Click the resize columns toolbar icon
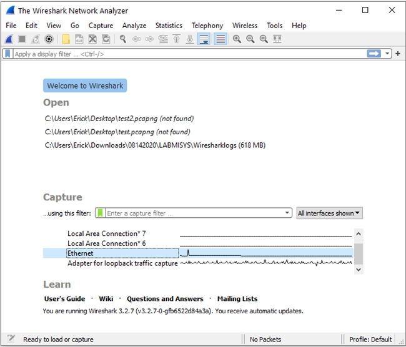The width and height of the screenshot is (406, 347). click(x=277, y=39)
